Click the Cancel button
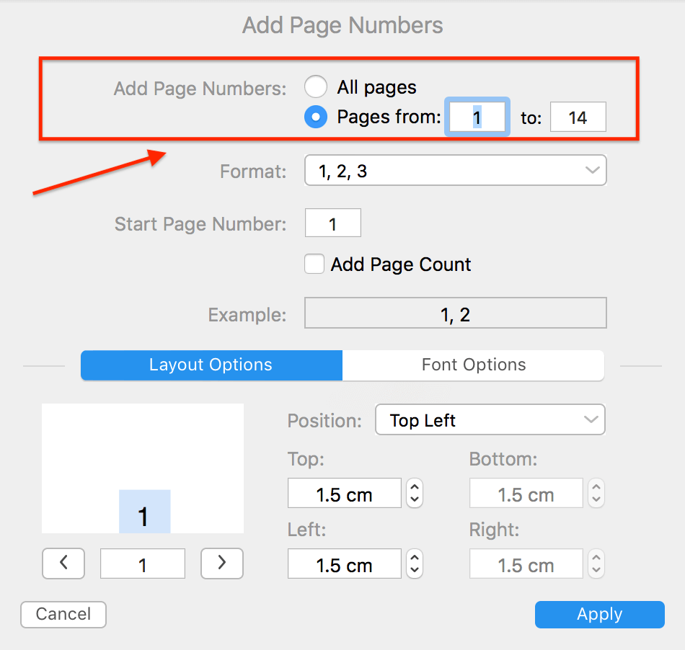 coord(63,614)
